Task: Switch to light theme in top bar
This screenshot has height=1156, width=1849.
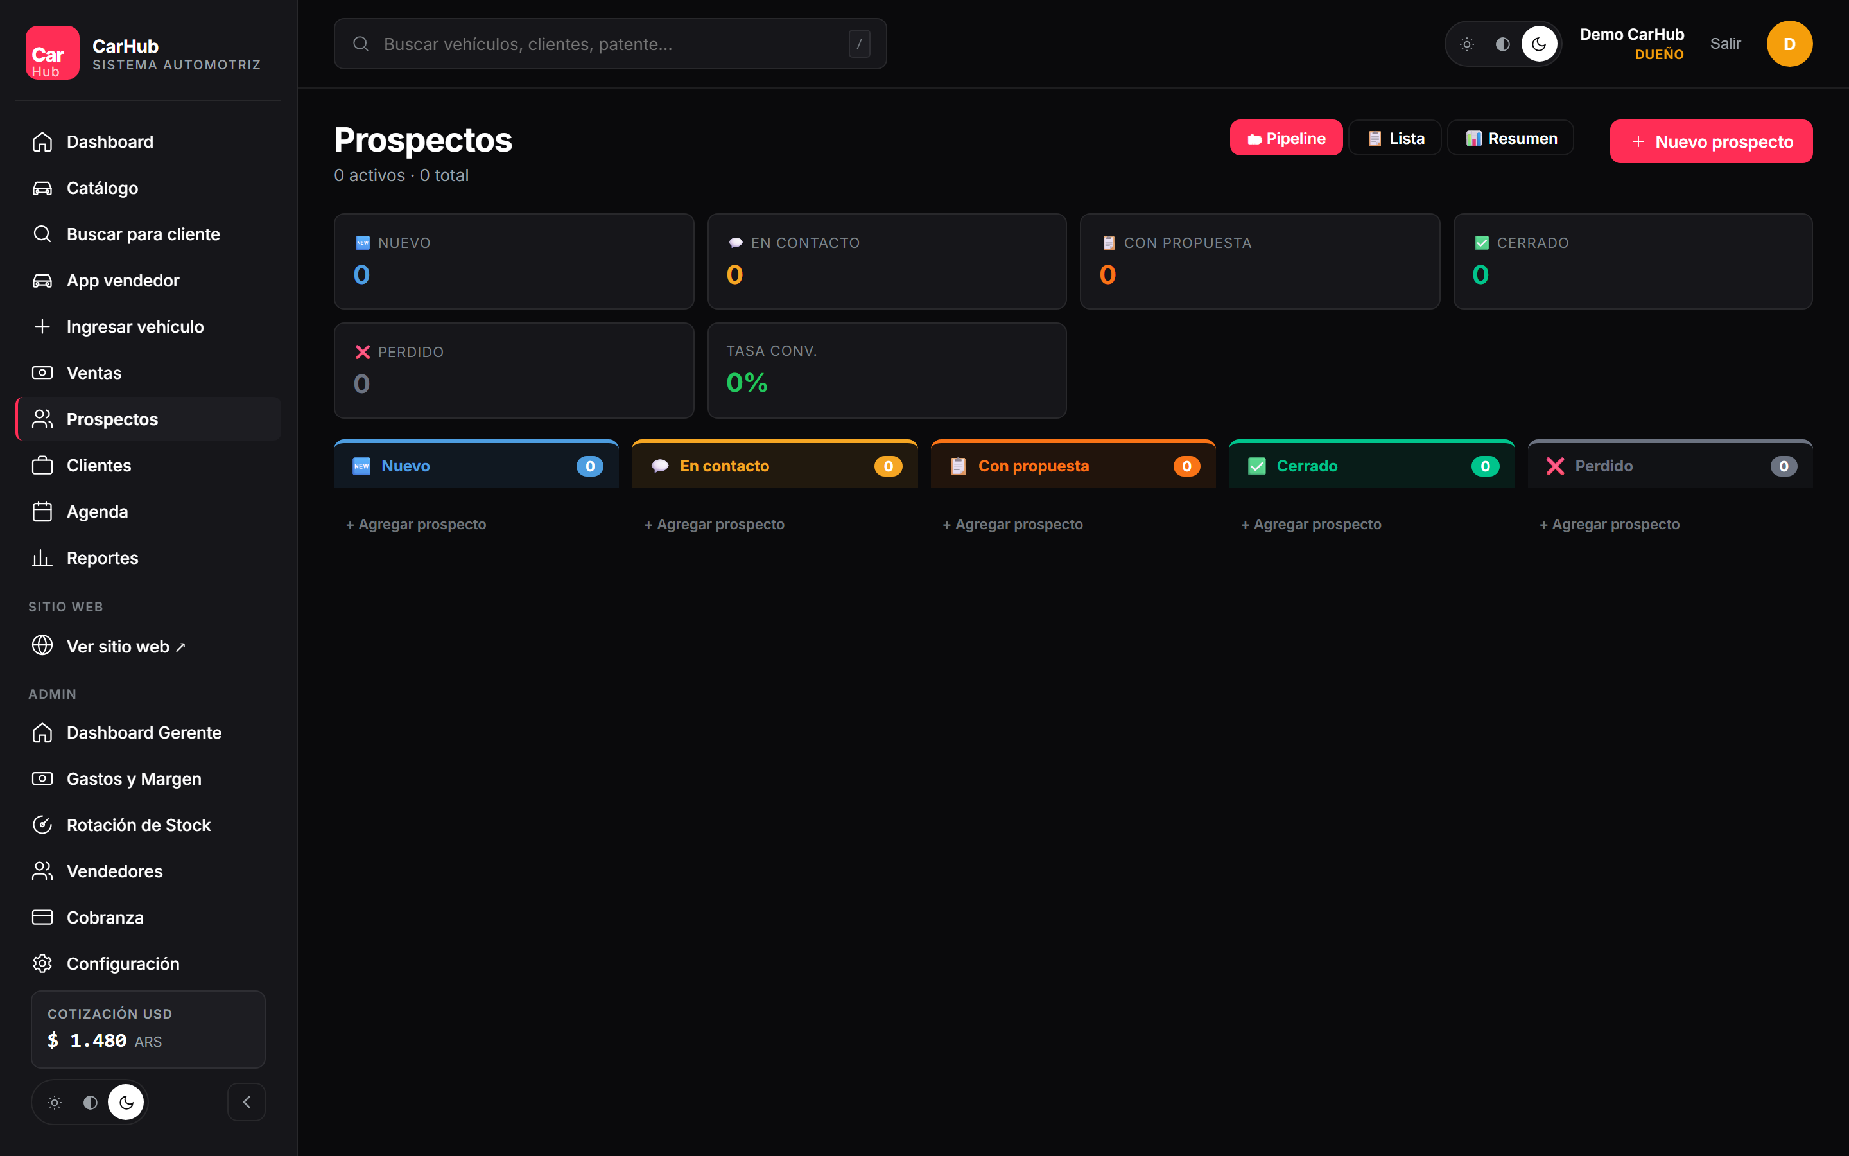Action: (1467, 44)
